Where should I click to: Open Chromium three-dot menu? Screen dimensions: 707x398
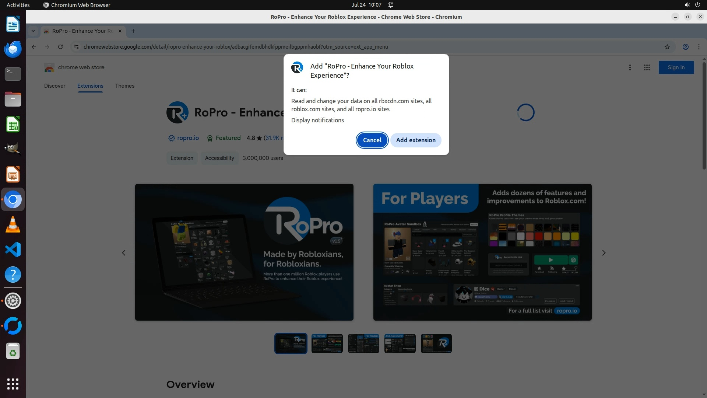tap(699, 47)
